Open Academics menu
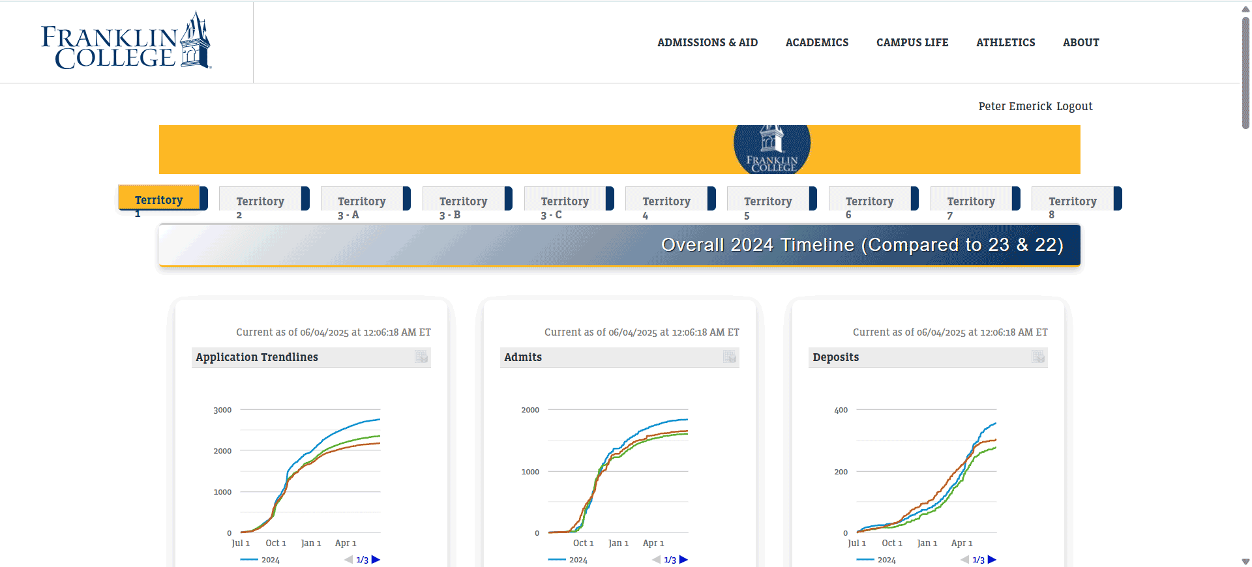The width and height of the screenshot is (1252, 567). click(x=817, y=42)
